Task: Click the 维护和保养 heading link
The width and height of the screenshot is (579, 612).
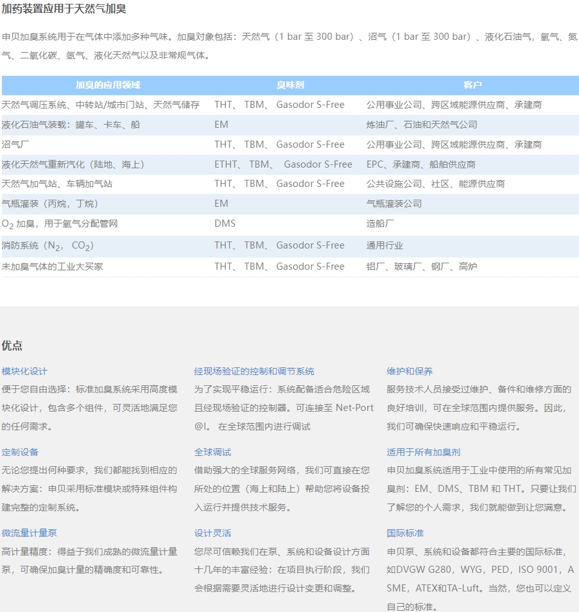Action: coord(410,371)
